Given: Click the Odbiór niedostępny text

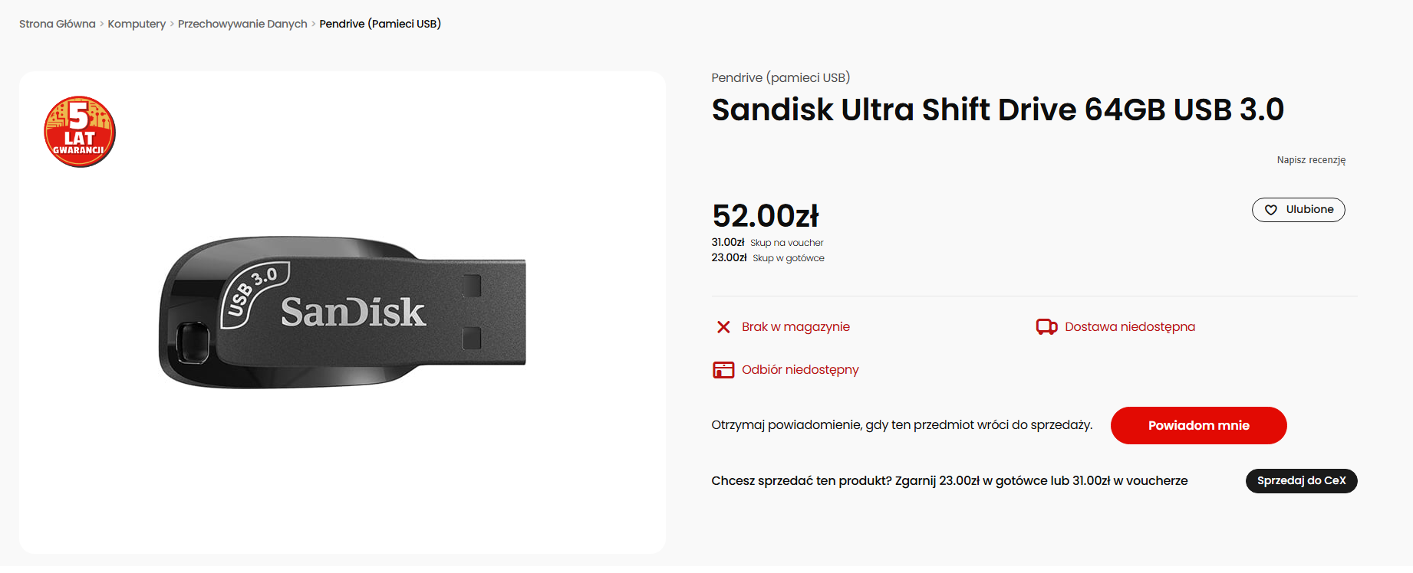Looking at the screenshot, I should (800, 370).
